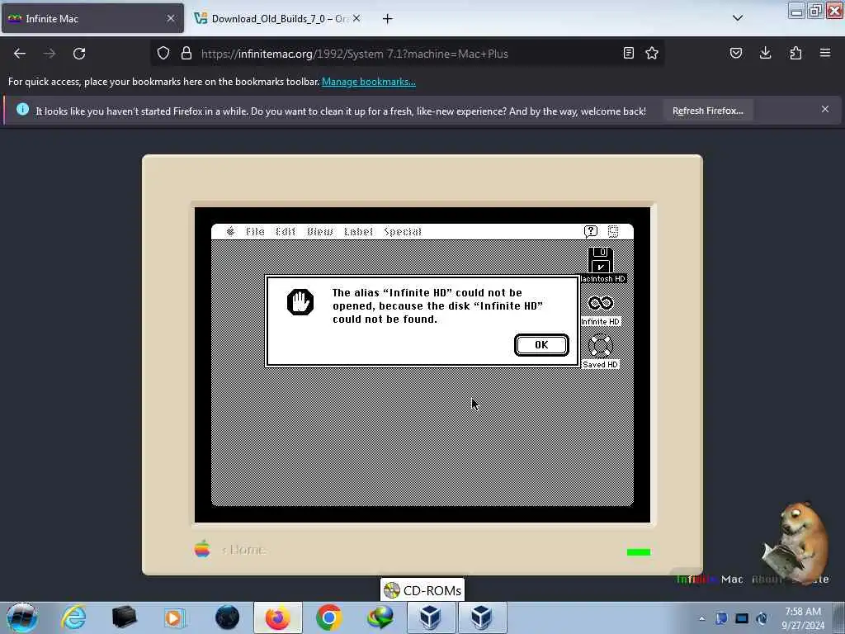Show site security lock information
The width and height of the screenshot is (845, 634).
pyautogui.click(x=186, y=53)
